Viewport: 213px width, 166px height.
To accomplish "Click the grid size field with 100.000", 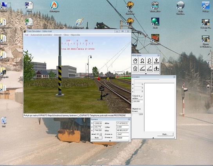I will coord(137,102).
